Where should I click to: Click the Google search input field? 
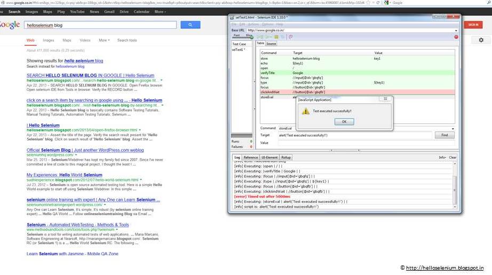pos(100,25)
